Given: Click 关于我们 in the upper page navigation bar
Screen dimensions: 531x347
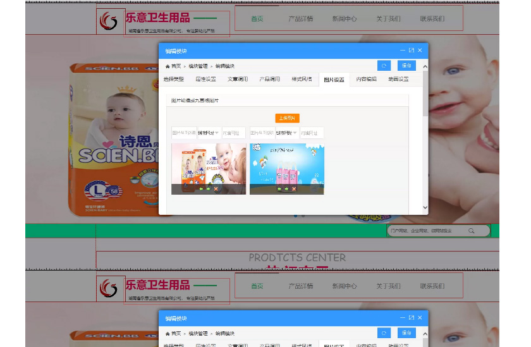Looking at the screenshot, I should click(x=388, y=19).
